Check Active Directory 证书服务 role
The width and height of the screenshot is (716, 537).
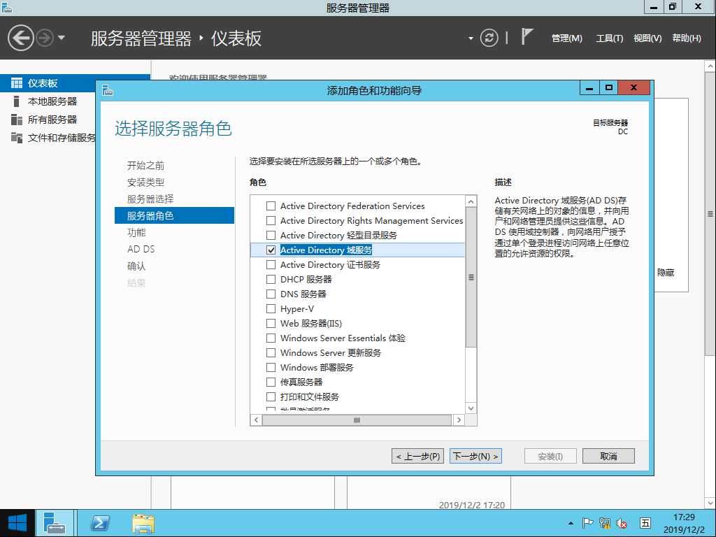coord(271,264)
